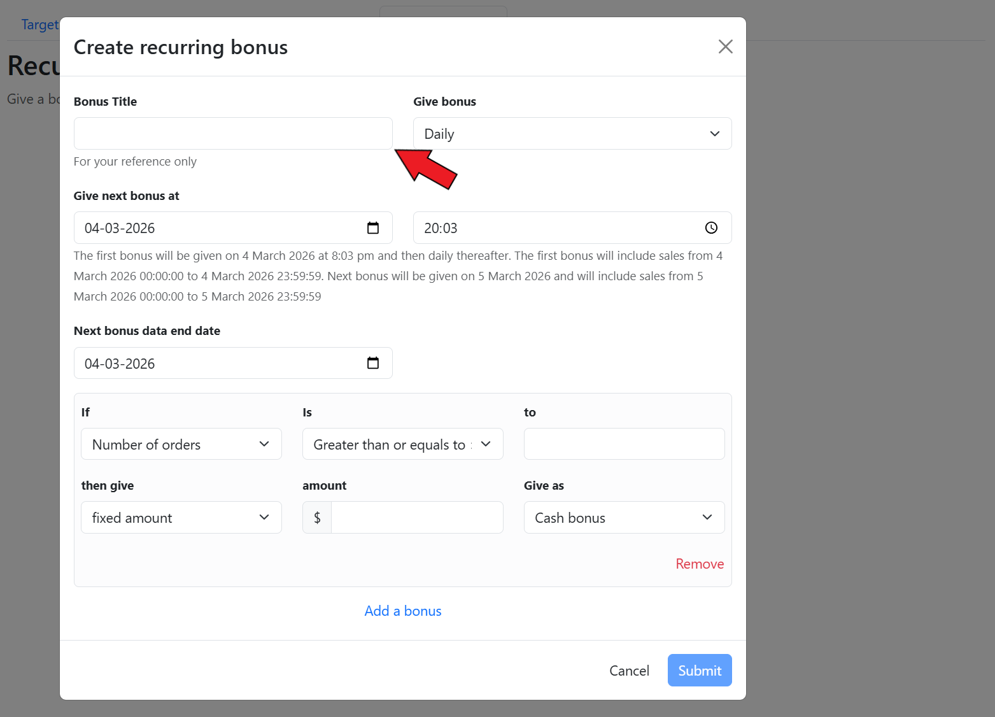Image resolution: width=995 pixels, height=717 pixels.
Task: Click the Add a bonus link
Action: pos(403,611)
